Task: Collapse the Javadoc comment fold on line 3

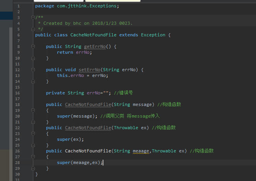Action: pos(33,17)
